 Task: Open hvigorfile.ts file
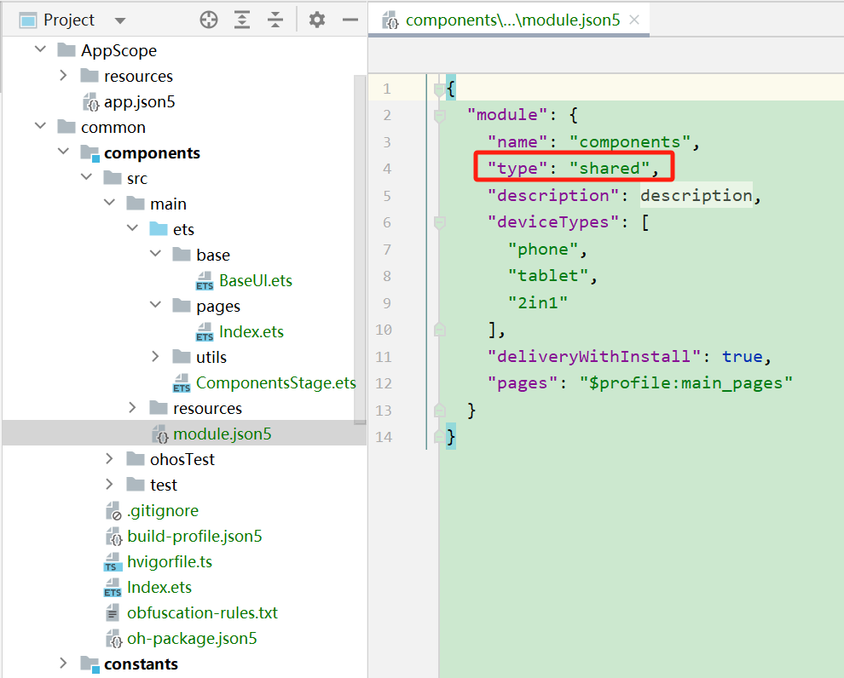[170, 562]
